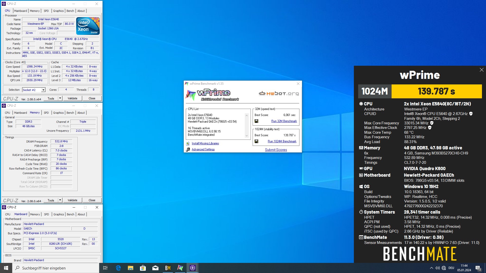The height and width of the screenshot is (273, 486).
Task: Click the GPU section icon in the BenchMate panel
Action: pyautogui.click(x=361, y=168)
